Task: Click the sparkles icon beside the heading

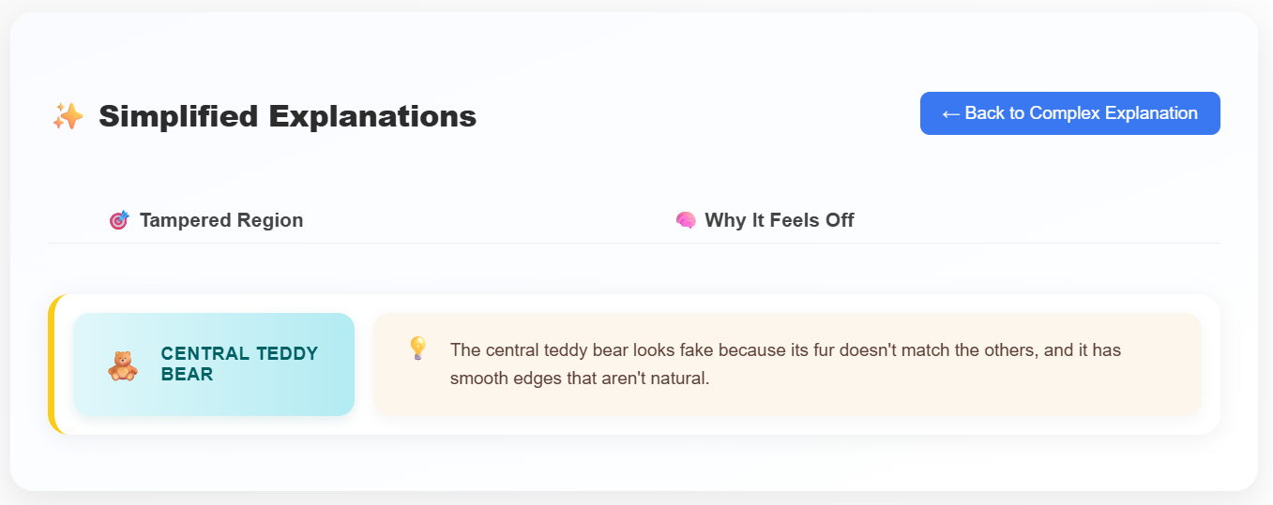Action: 68,117
